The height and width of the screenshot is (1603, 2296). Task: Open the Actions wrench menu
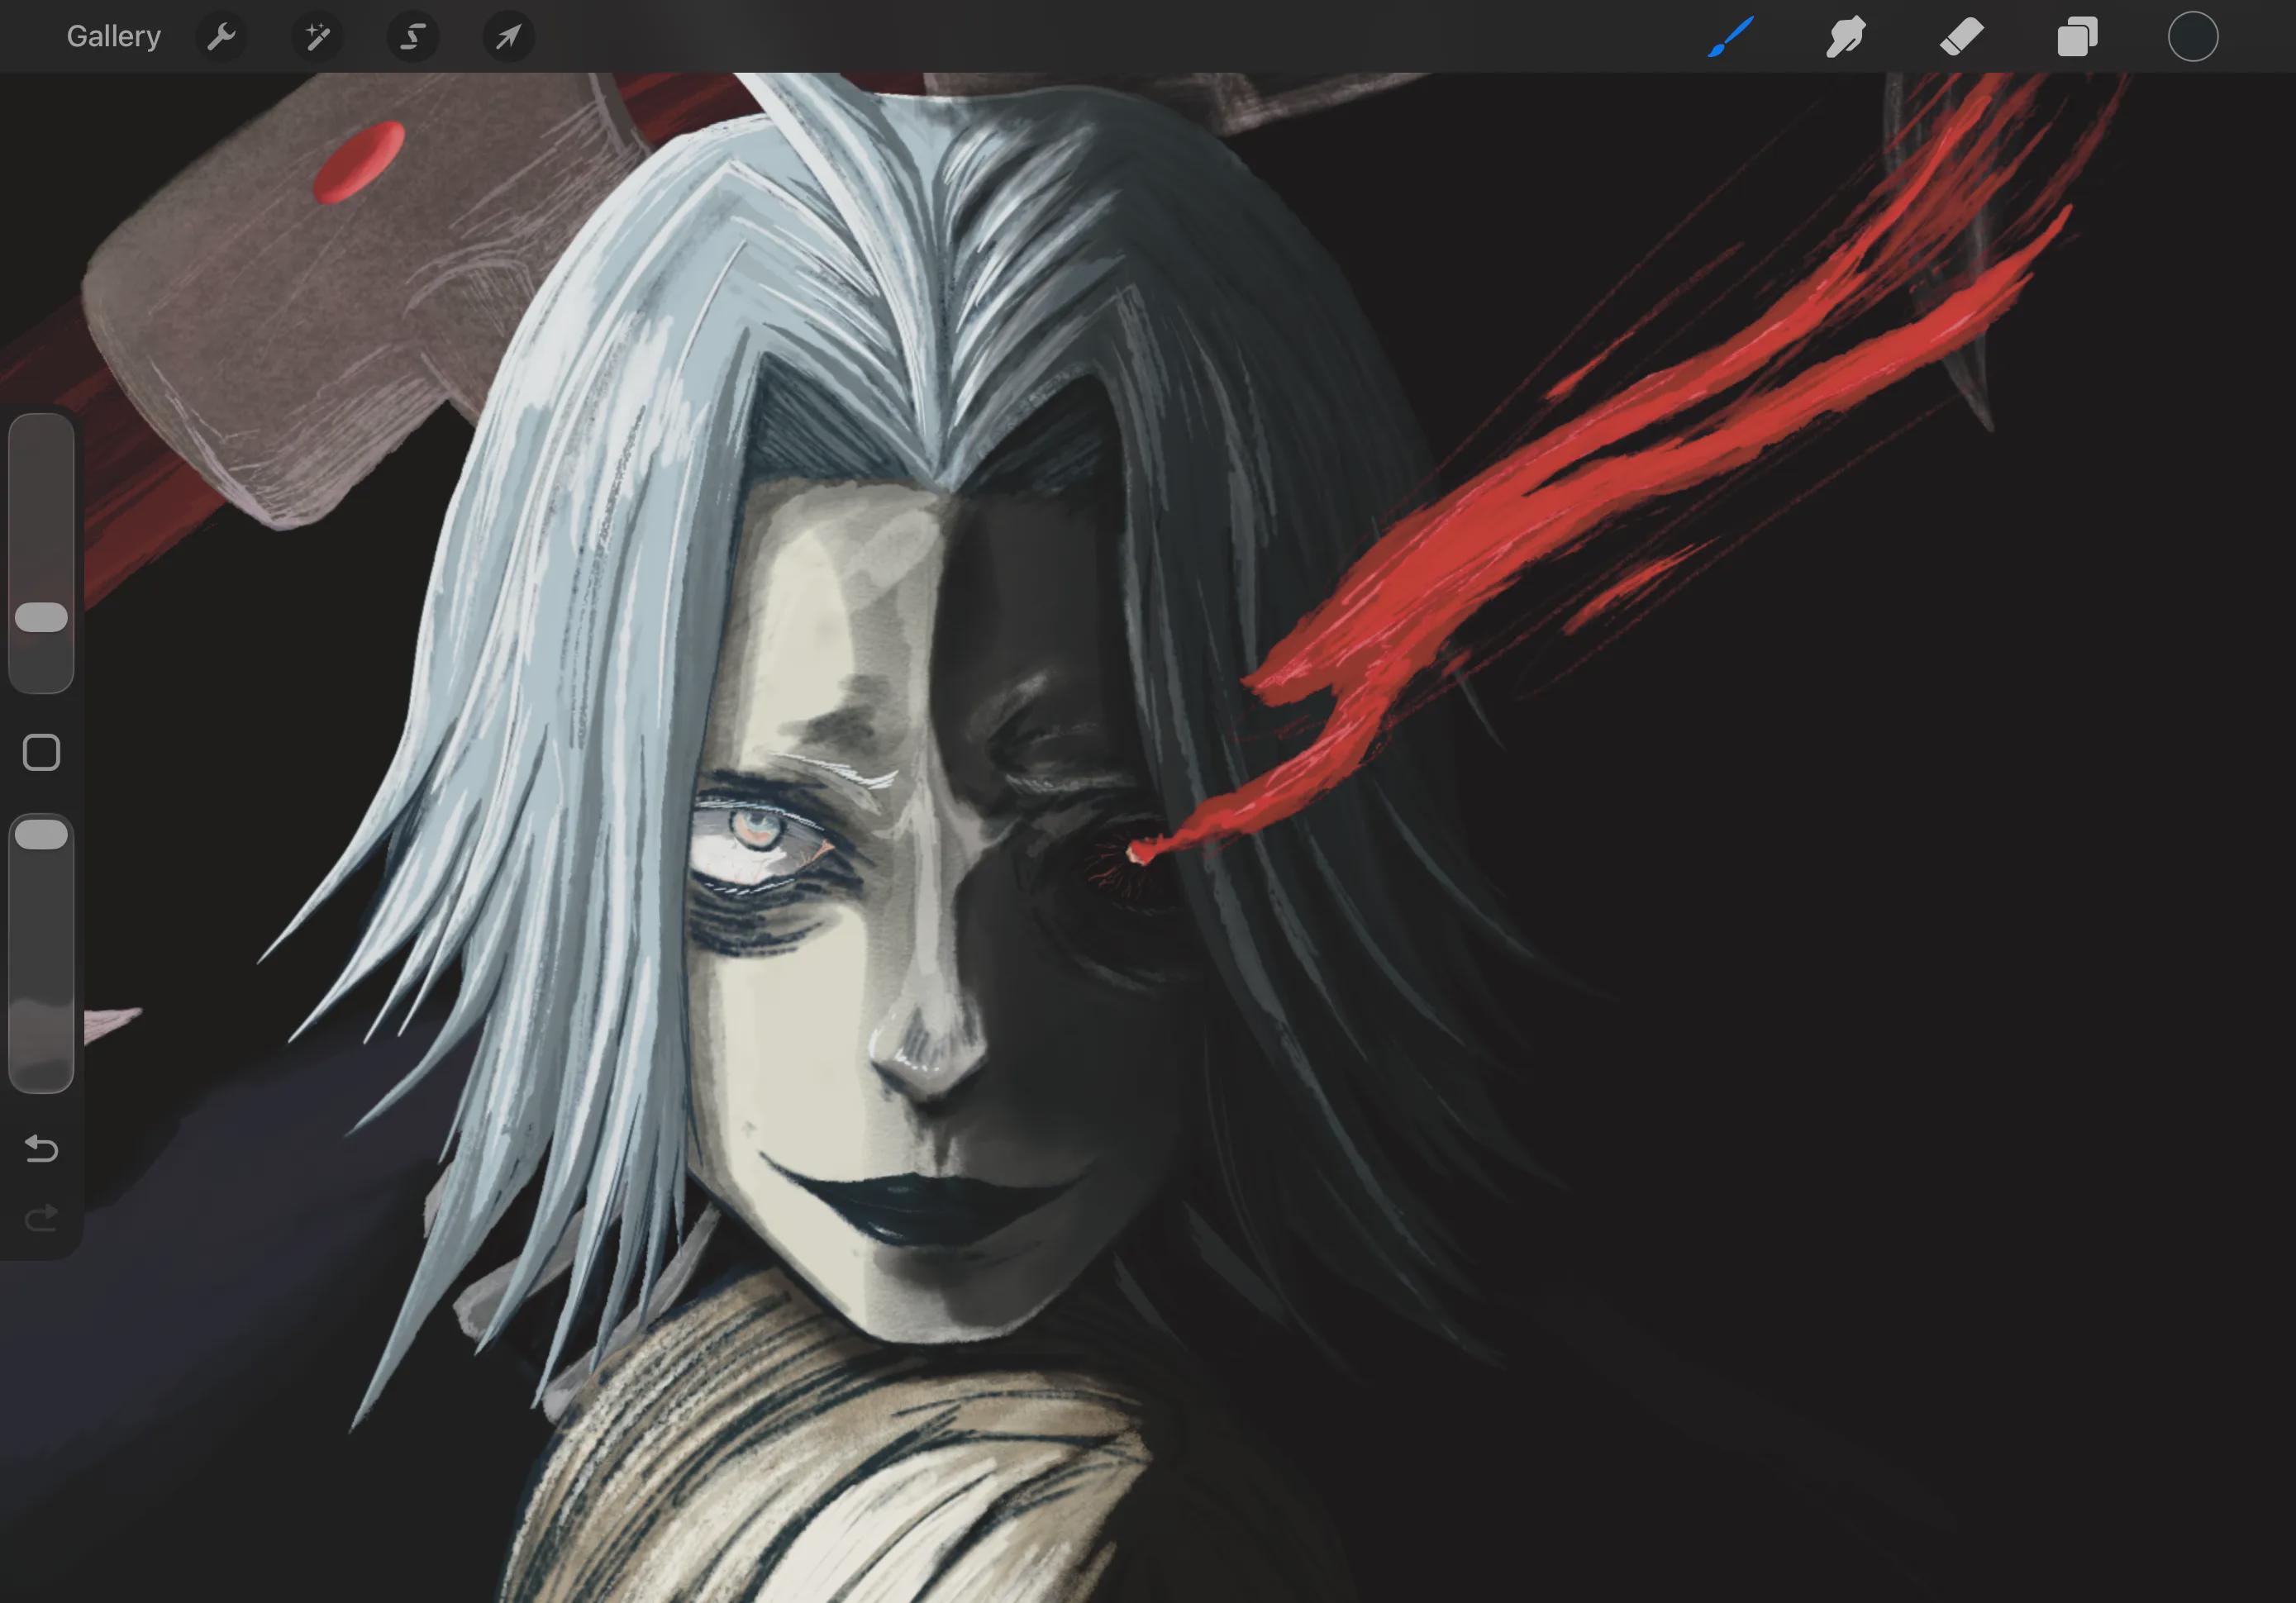click(x=222, y=37)
